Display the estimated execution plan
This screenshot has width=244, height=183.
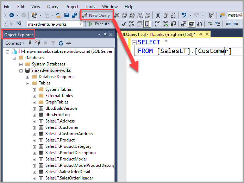pyautogui.click(x=132, y=24)
